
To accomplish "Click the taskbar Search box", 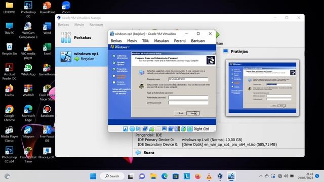I will coord(112,176).
